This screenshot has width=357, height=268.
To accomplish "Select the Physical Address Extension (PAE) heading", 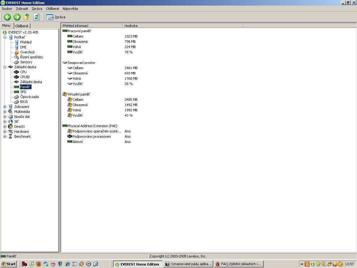I will point(92,126).
